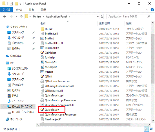This screenshot has width=155, height=132.
Task: Sort by the 名前 column header
Action: tap(43, 23)
